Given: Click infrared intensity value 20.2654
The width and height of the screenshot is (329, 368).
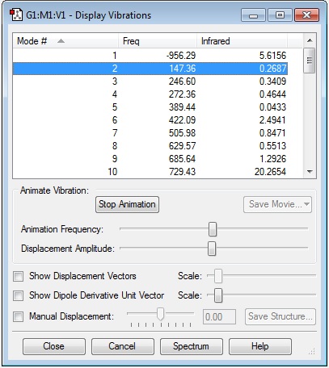Looking at the screenshot, I should (x=270, y=172).
